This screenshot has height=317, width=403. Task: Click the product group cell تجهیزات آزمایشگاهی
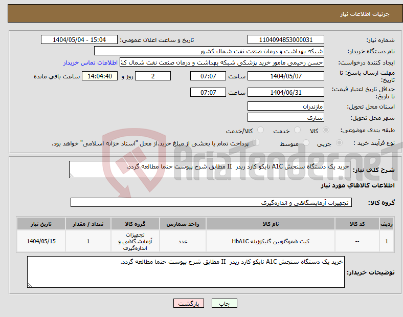tap(135, 241)
